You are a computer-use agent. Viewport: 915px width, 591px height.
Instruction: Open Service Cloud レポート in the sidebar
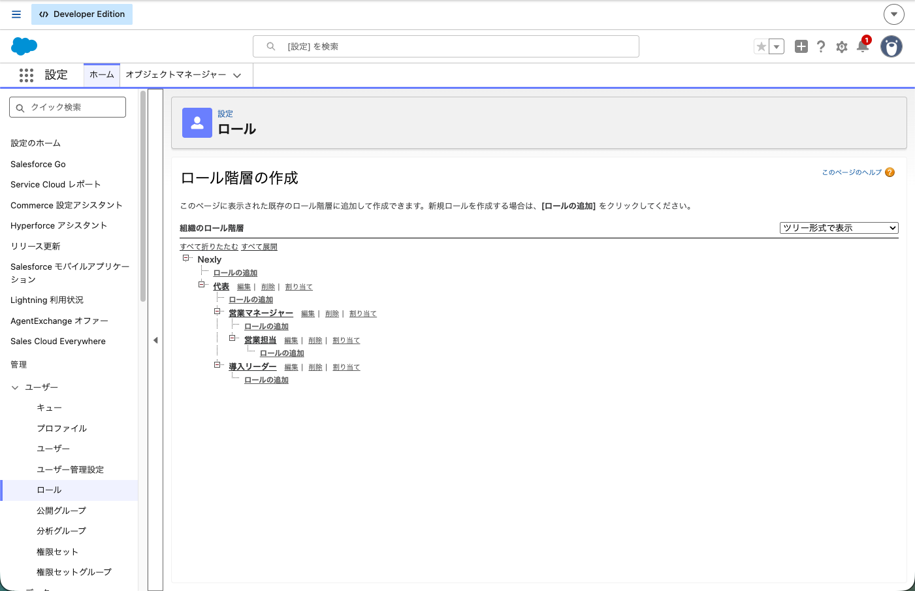[56, 184]
